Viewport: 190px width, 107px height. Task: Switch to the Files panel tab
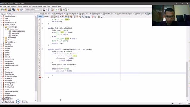pos(11,14)
